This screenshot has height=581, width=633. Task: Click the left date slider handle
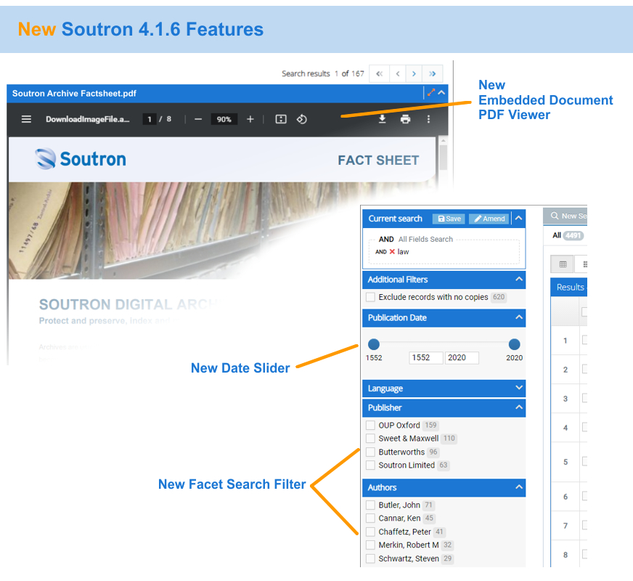point(374,344)
